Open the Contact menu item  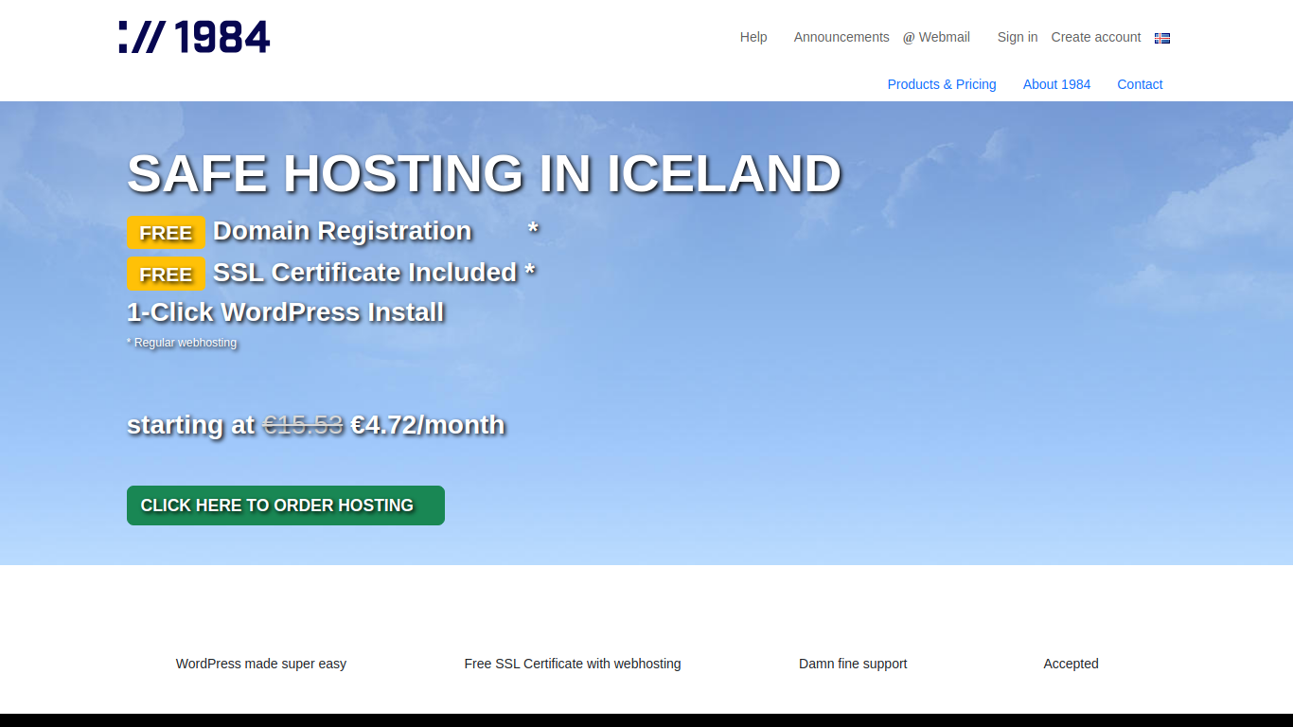point(1140,84)
